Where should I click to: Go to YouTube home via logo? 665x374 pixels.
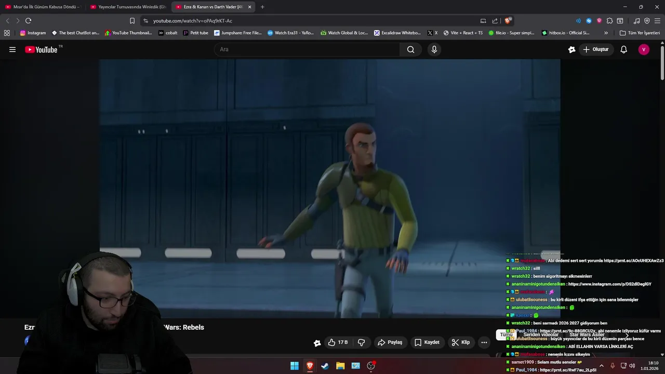pos(42,49)
